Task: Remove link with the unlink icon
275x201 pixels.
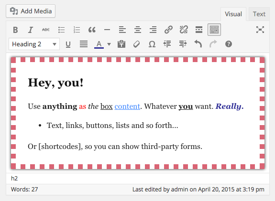Action: click(x=184, y=30)
